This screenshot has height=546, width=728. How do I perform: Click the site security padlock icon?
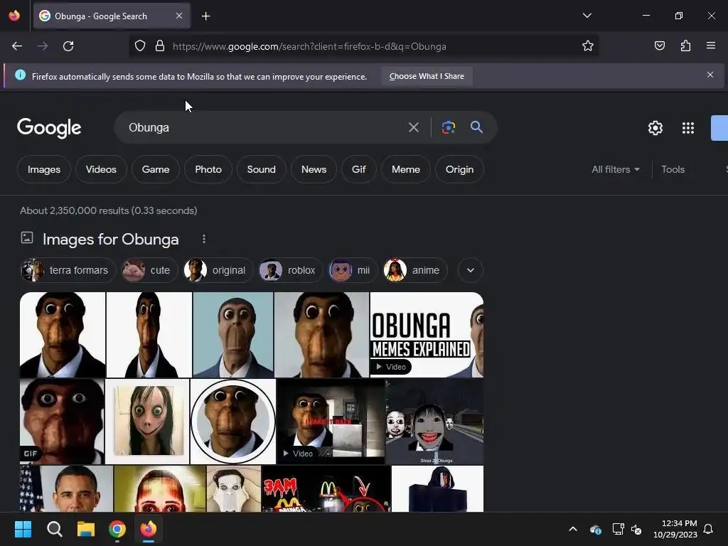pyautogui.click(x=160, y=46)
